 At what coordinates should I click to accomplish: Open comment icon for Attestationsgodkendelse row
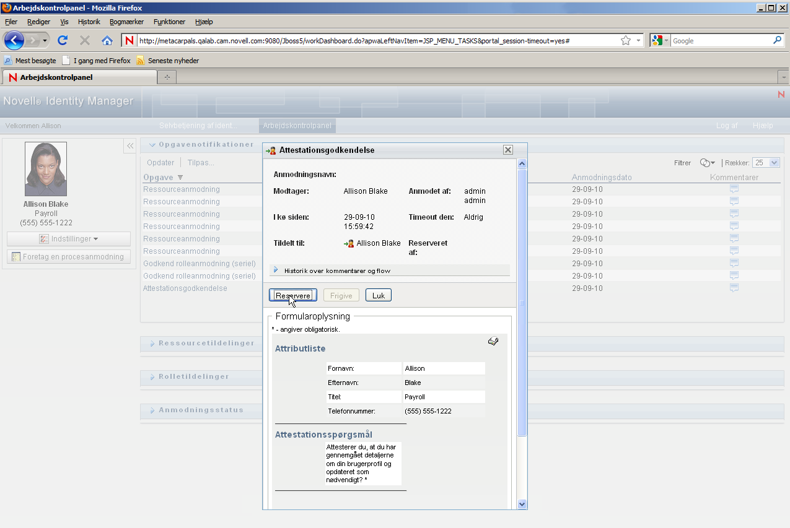click(734, 288)
